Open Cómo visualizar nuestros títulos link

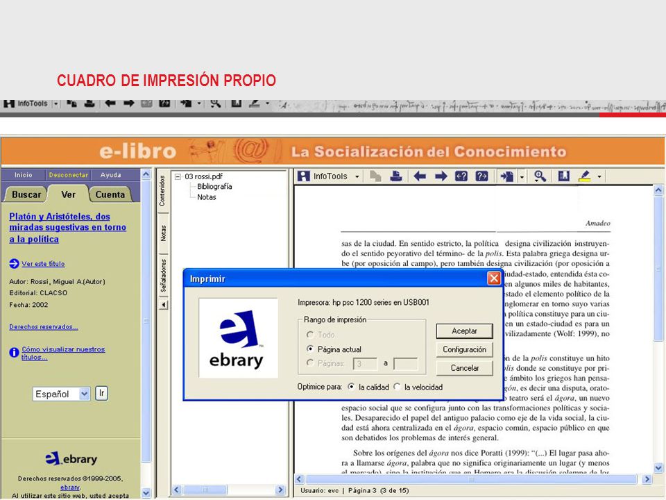tap(63, 353)
